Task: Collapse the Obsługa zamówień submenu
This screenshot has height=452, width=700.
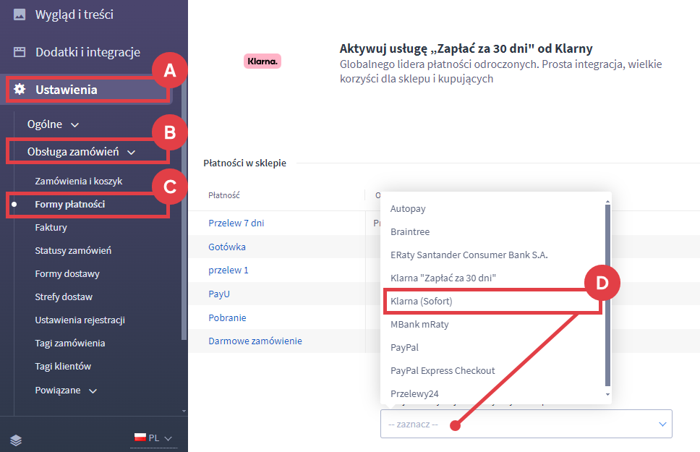Action: (81, 153)
